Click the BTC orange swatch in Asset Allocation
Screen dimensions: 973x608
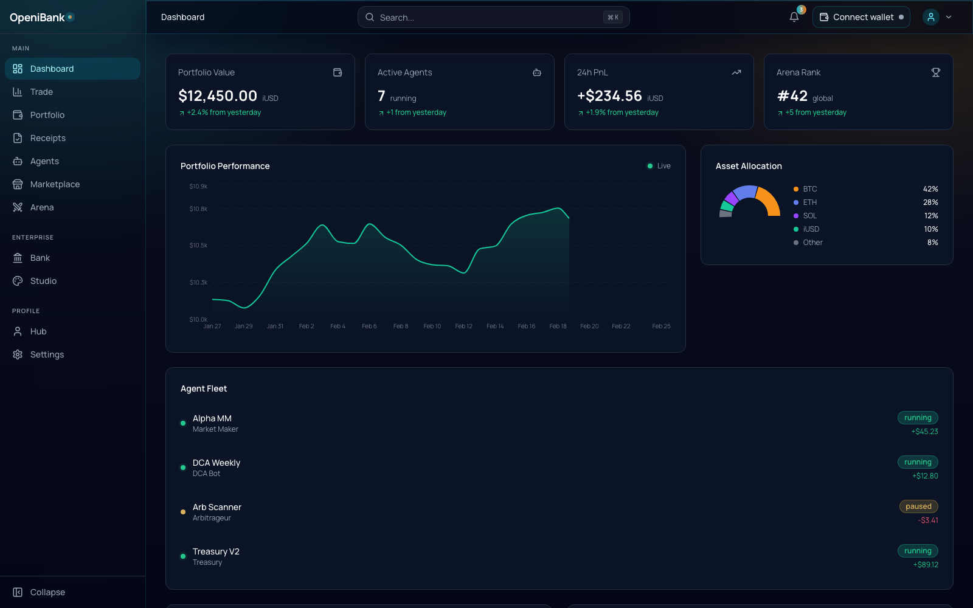[x=796, y=189]
